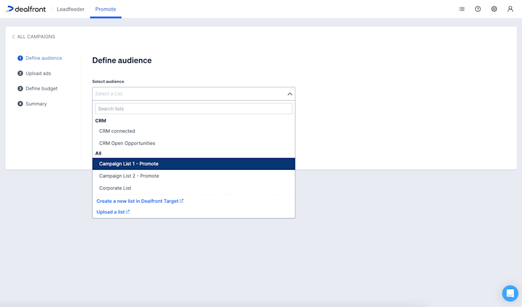Viewport: 522px width, 307px height.
Task: Go to Summary step label
Action: click(37, 104)
